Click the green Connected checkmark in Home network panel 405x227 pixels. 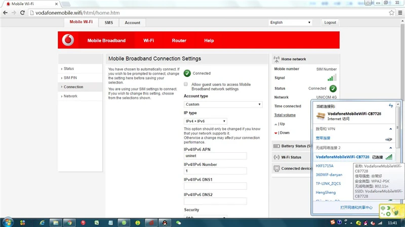coord(333,89)
